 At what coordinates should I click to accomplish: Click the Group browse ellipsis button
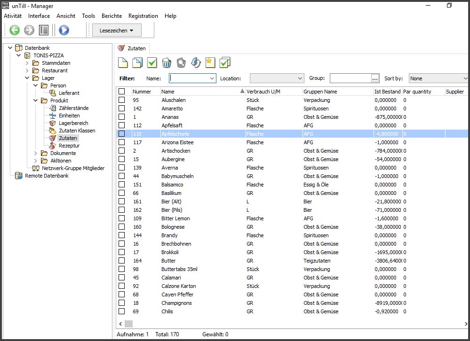[x=375, y=78]
